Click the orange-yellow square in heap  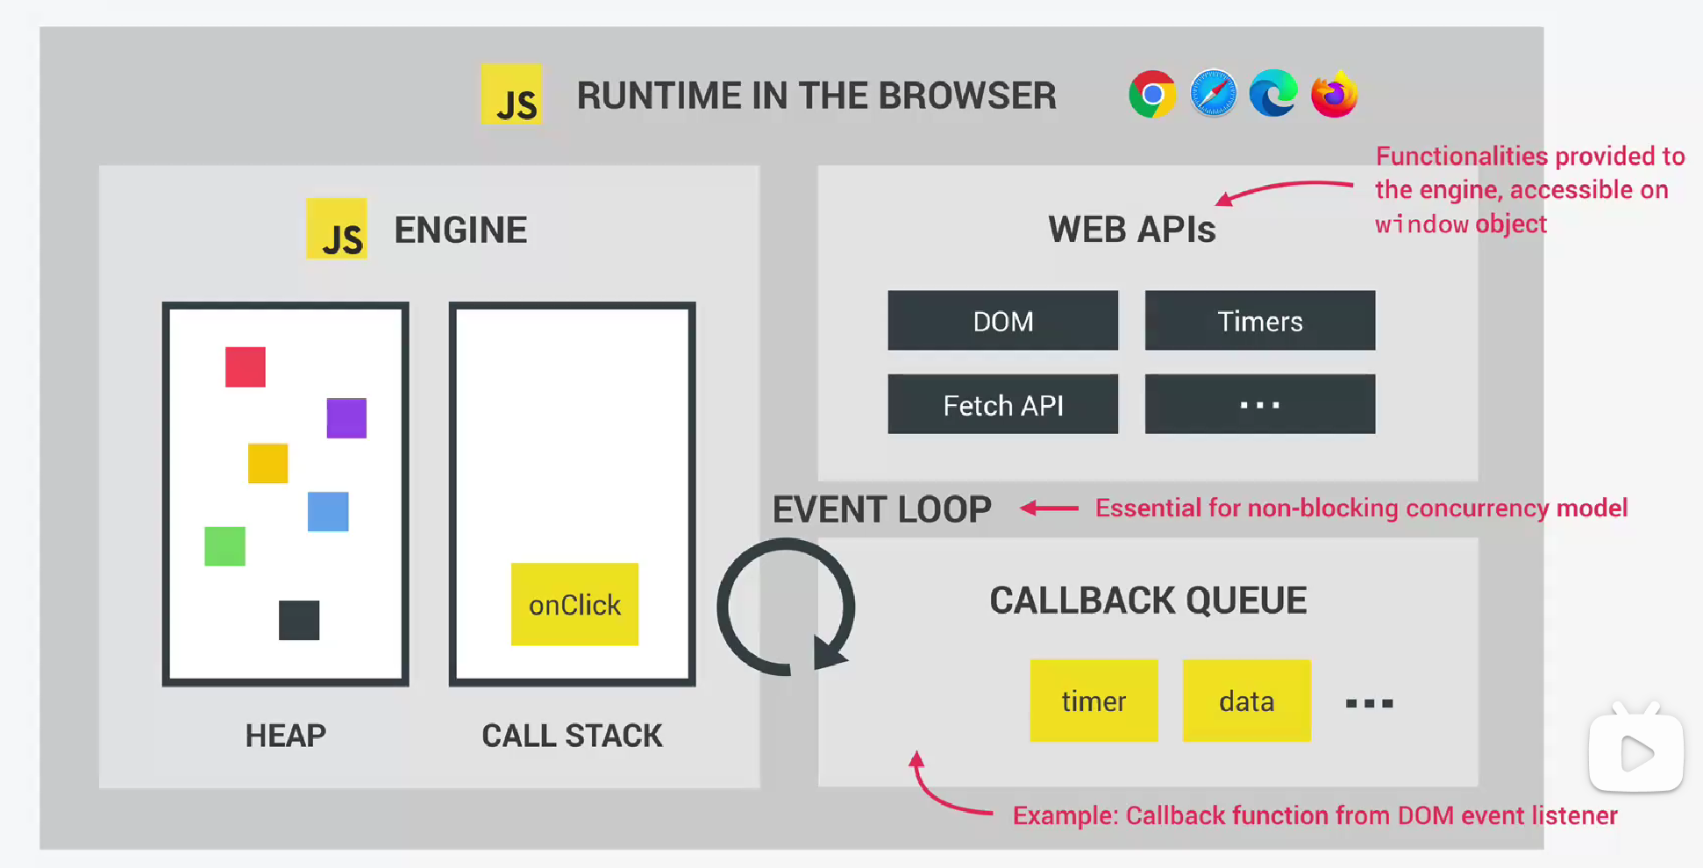[x=267, y=463]
